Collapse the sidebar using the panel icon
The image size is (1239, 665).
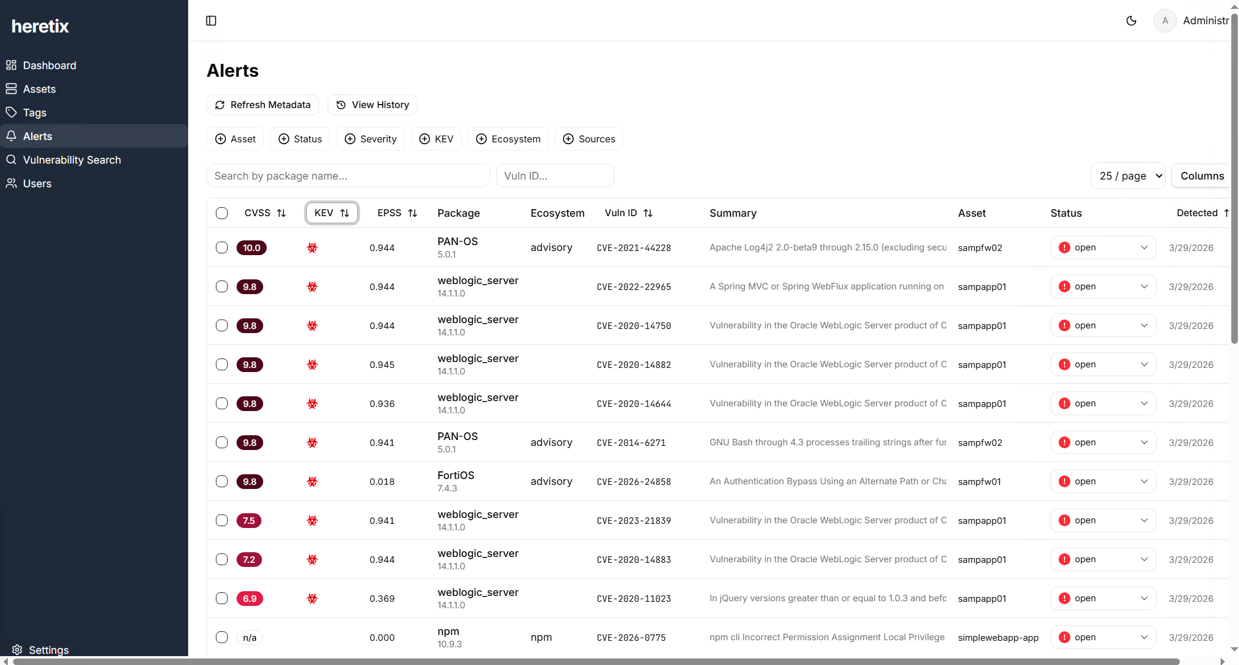(211, 21)
